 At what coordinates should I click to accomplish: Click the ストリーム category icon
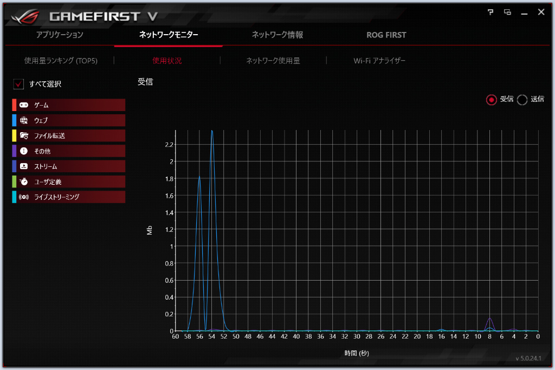24,166
